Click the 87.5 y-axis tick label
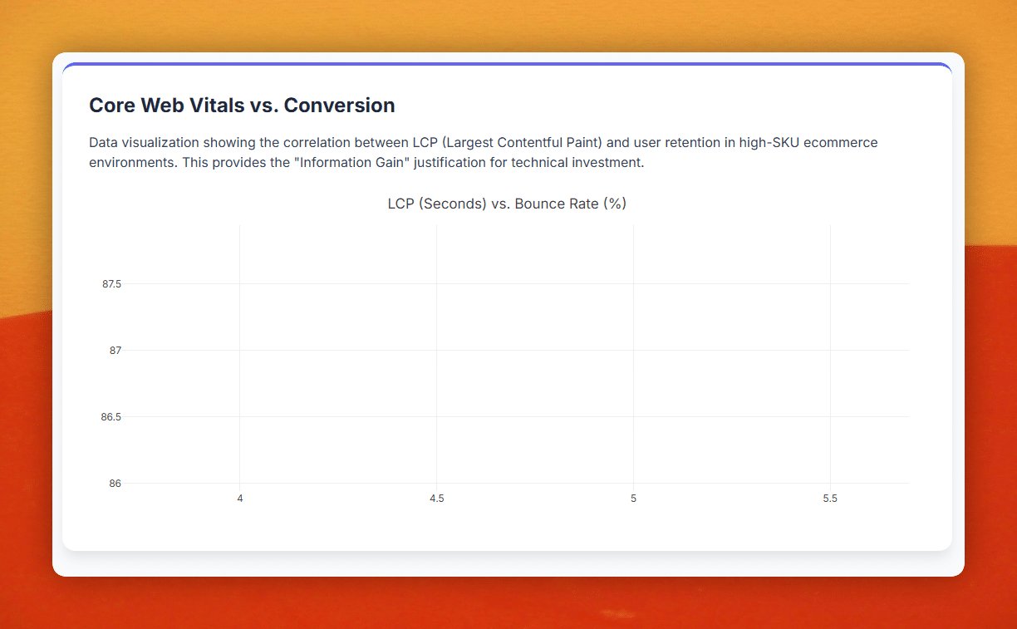The width and height of the screenshot is (1017, 629). [111, 284]
